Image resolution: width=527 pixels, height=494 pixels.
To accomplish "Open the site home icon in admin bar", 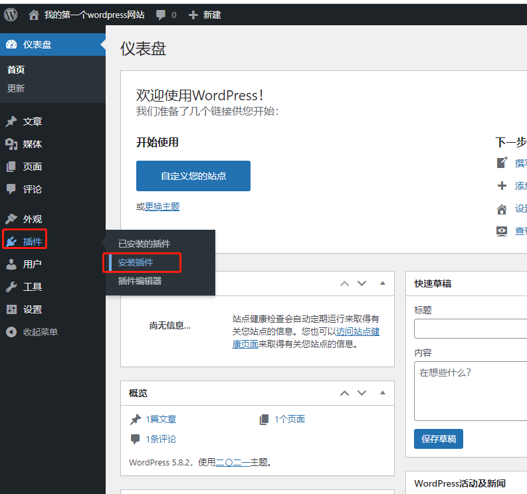I will [x=34, y=15].
